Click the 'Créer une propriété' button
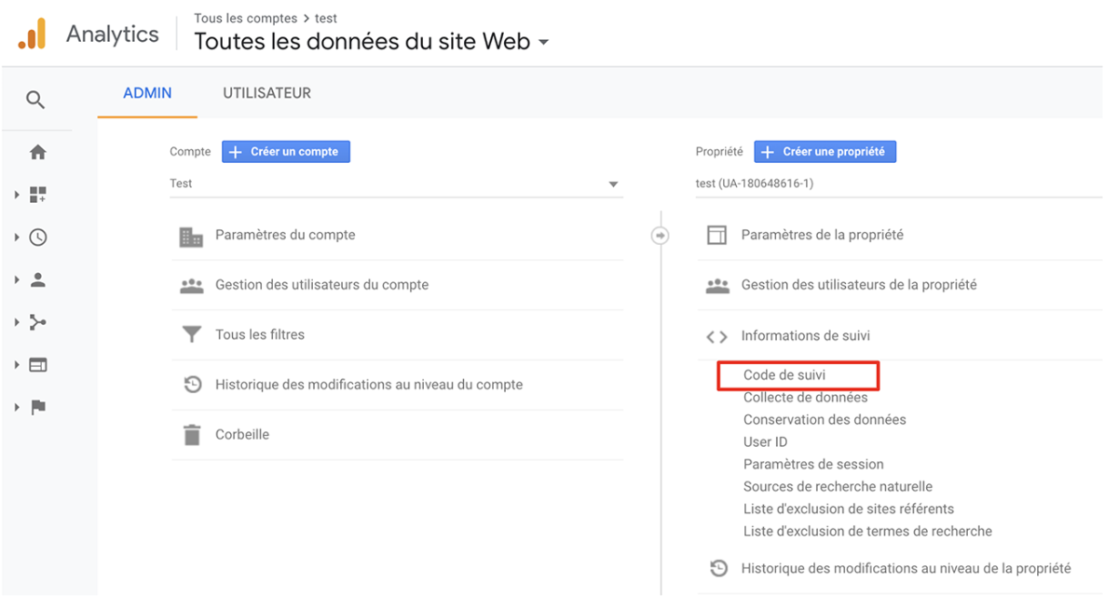This screenshot has width=1118, height=597. pos(825,152)
